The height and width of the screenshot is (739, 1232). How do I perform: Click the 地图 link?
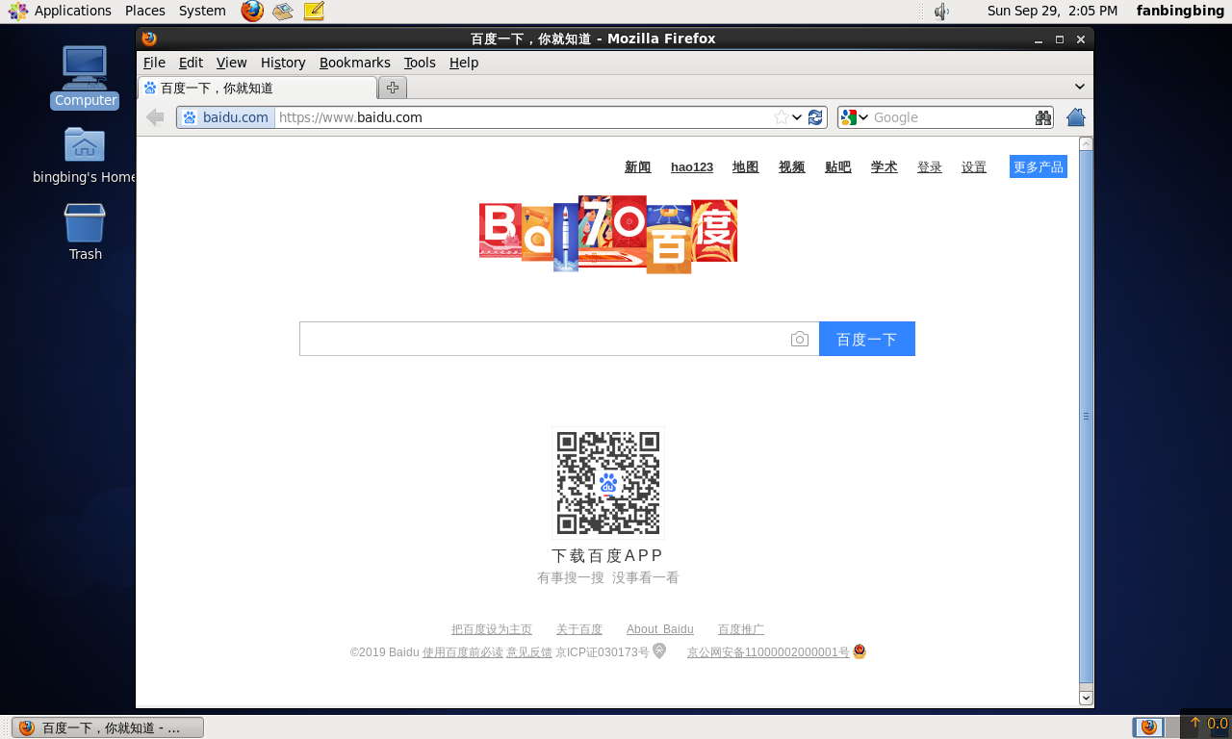[746, 166]
